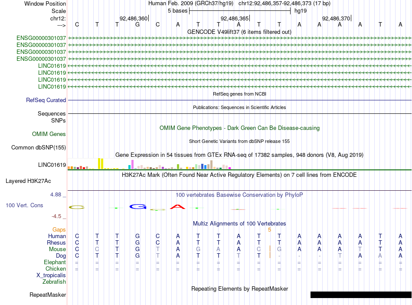Viewport: 412px width, 305px height.
Task: Click the OMIM Gene Phenotypes title
Action: coord(239,128)
